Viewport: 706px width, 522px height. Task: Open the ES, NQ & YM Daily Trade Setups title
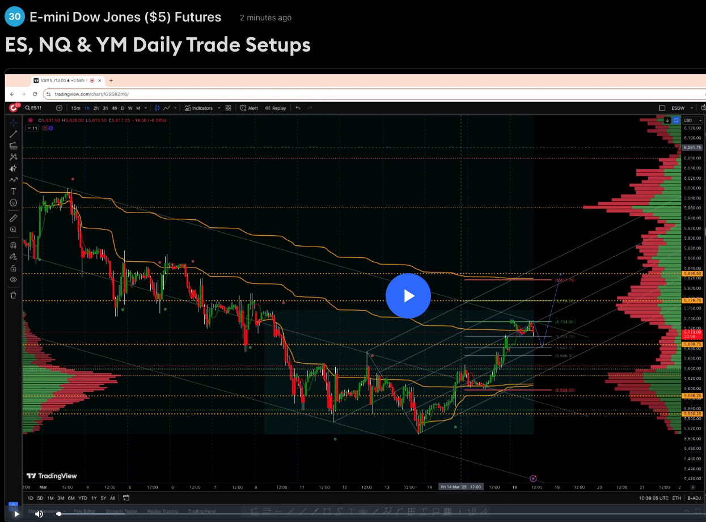158,45
